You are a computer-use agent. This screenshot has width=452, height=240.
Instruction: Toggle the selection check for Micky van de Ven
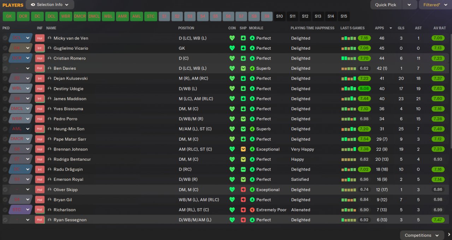point(5,38)
